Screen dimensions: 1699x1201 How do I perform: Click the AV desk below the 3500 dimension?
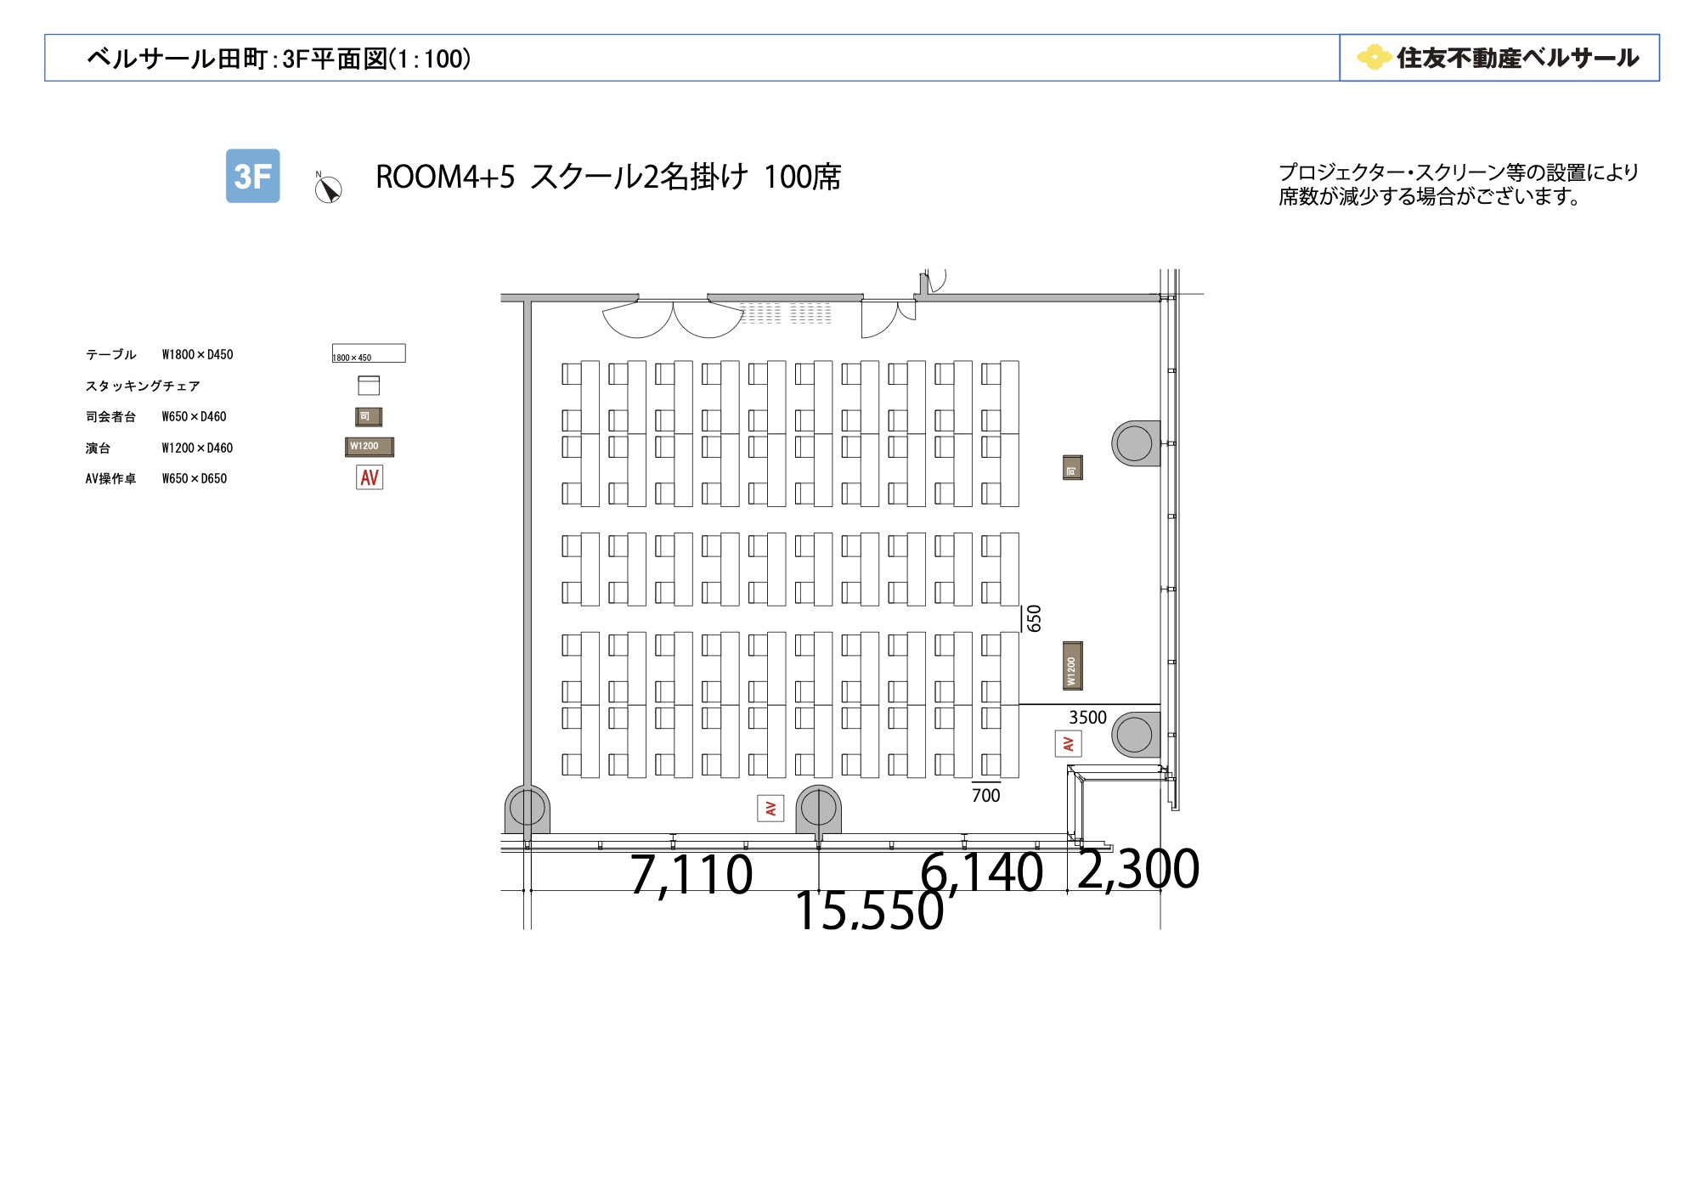pyautogui.click(x=1068, y=744)
